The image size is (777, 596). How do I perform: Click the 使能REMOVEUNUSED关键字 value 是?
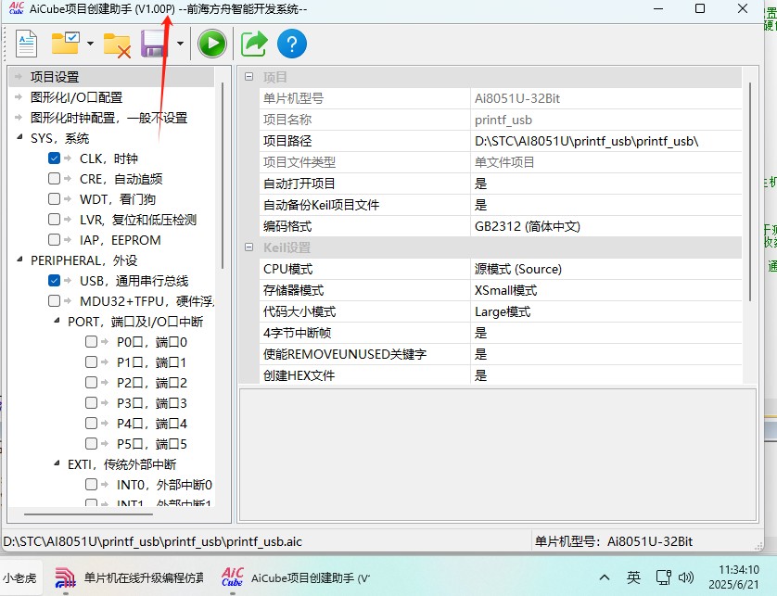point(606,354)
